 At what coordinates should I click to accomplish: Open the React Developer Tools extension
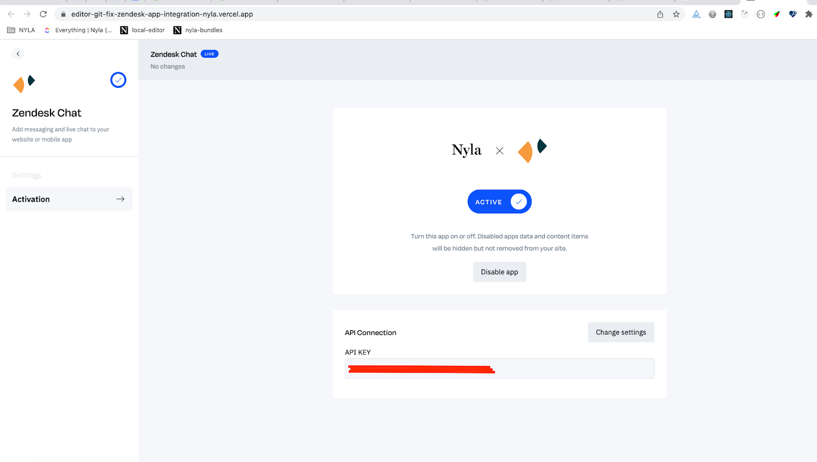click(728, 14)
